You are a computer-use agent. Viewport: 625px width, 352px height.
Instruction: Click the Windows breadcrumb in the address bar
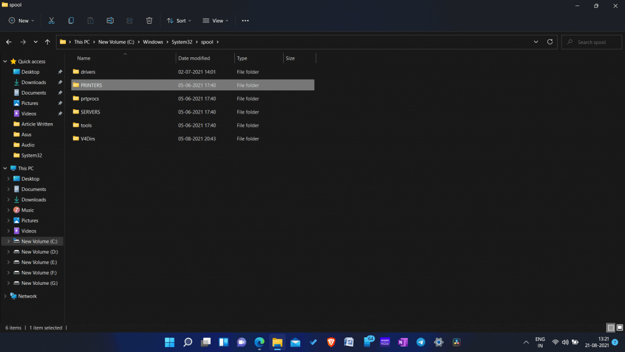click(x=153, y=41)
